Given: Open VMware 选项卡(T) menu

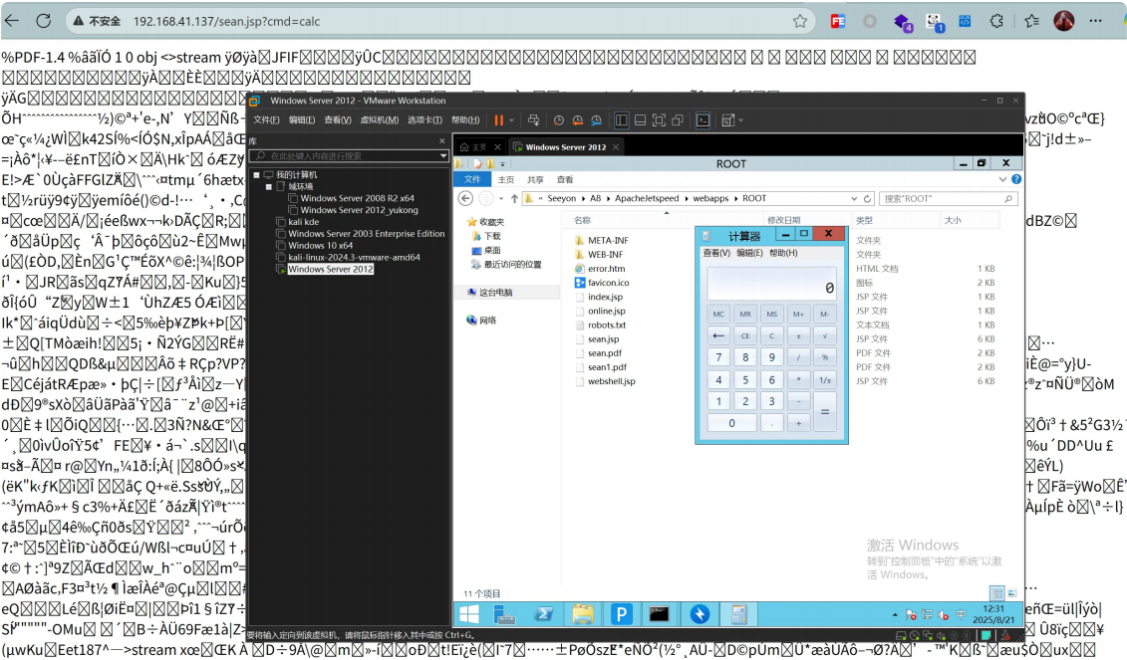Looking at the screenshot, I should 424,119.
